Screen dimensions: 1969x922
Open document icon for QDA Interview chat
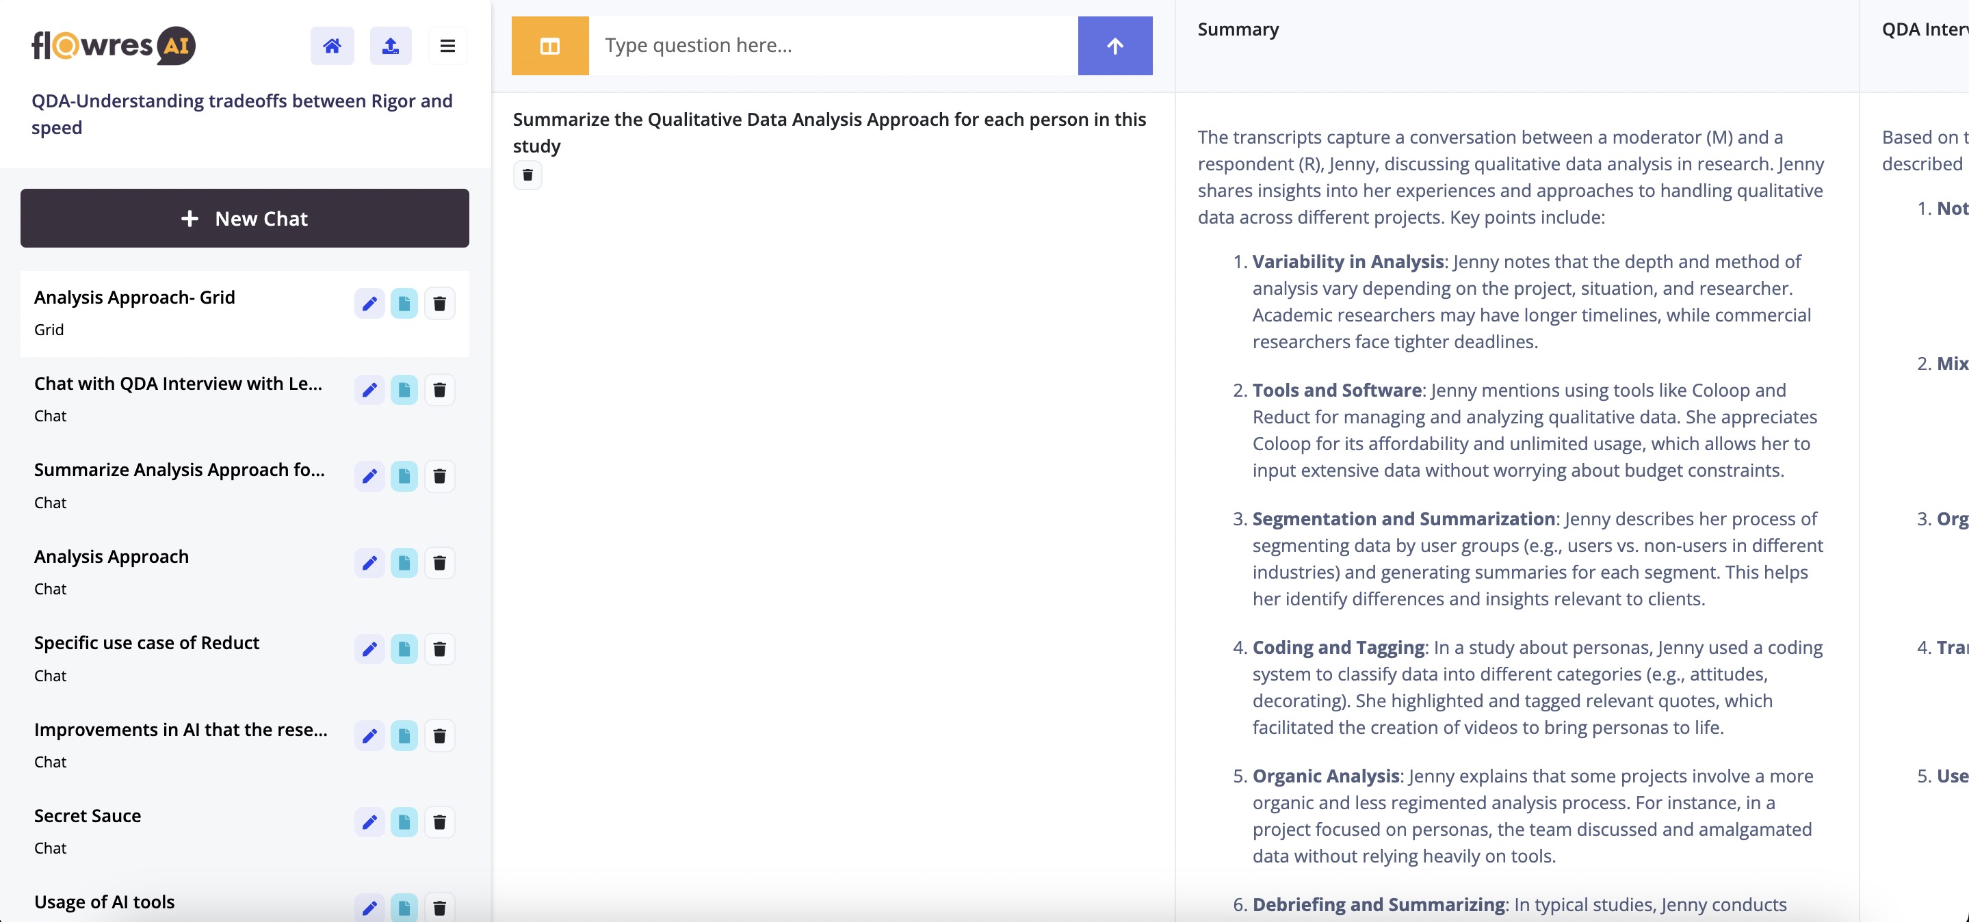tap(404, 390)
